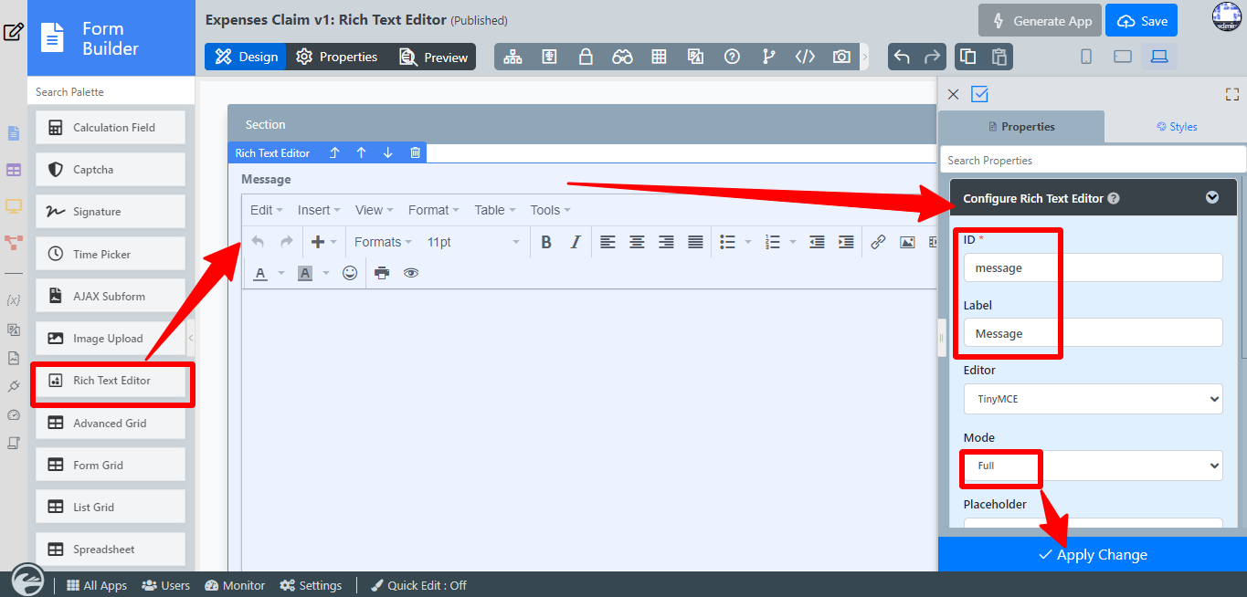The image size is (1247, 597).
Task: Click the Generate App button
Action: coord(1039,21)
